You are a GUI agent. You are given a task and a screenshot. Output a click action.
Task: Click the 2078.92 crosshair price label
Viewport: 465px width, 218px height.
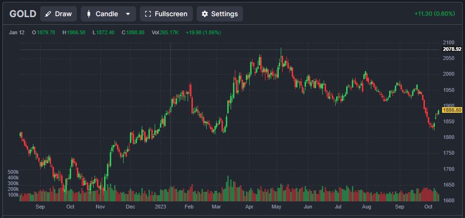pos(452,49)
